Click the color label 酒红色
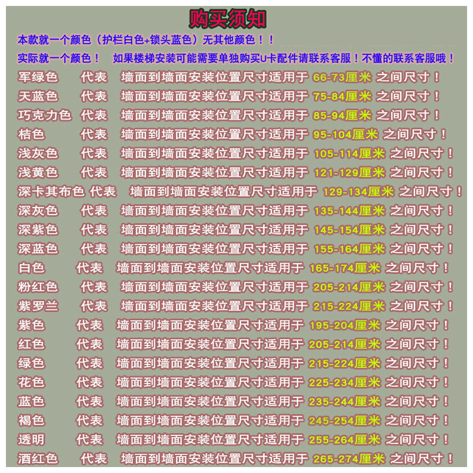This screenshot has width=473, height=473. (38, 459)
